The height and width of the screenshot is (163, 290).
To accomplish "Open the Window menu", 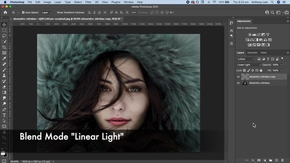I will (x=129, y=2).
